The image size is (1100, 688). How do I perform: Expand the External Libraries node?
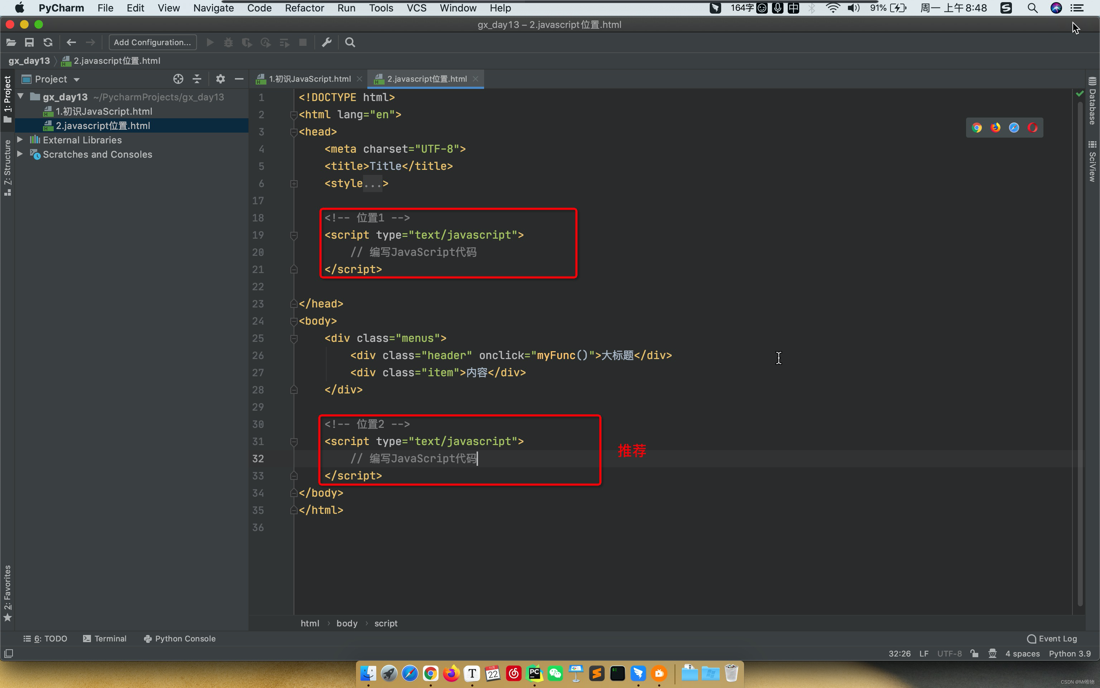[x=20, y=140]
